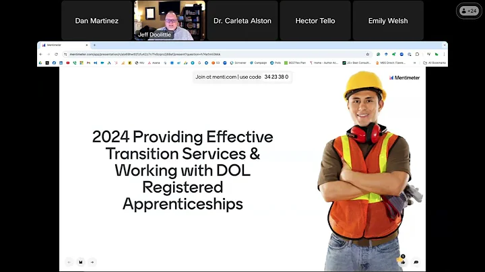Image resolution: width=485 pixels, height=272 pixels.
Task: Open the Polls bookmark
Action: 276,63
